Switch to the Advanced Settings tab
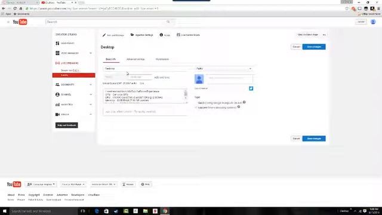Screen dimensions: 382x215 [135, 59]
